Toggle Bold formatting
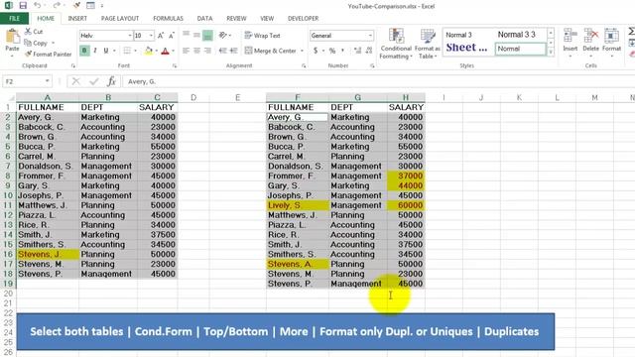 [84, 51]
